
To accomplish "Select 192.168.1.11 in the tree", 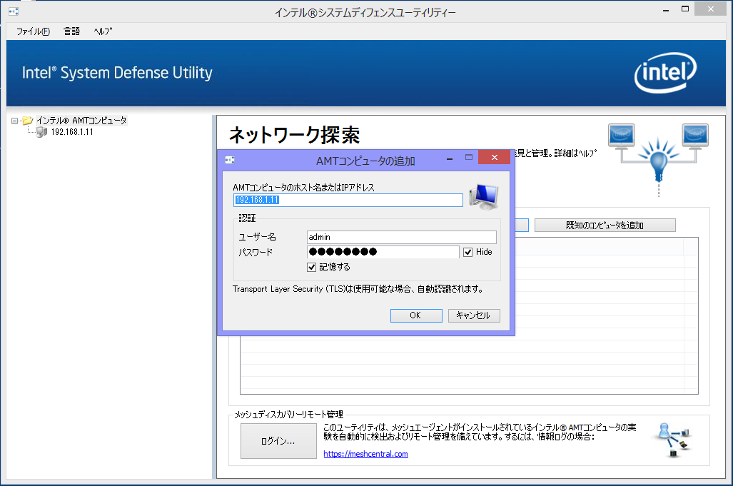I will tap(72, 132).
